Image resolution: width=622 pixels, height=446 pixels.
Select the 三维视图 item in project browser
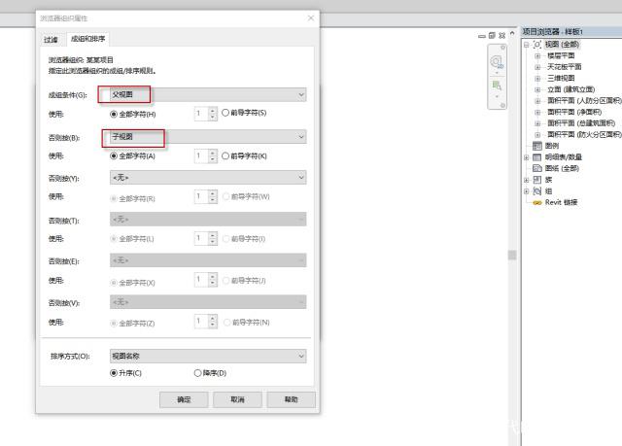pyautogui.click(x=561, y=78)
